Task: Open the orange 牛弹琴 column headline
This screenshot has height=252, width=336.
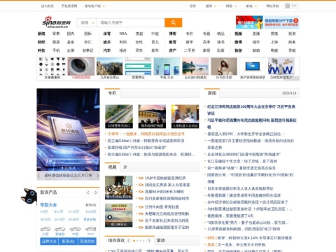Action: click(146, 134)
